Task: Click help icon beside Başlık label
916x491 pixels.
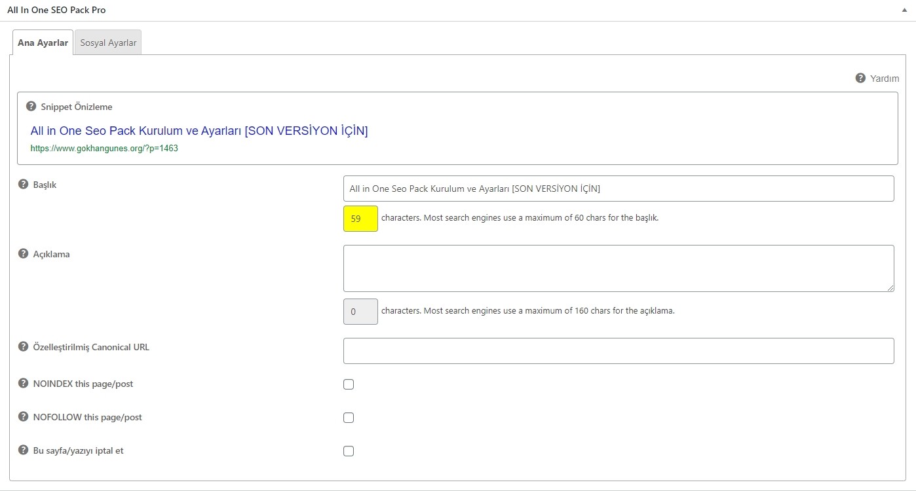Action: [x=23, y=184]
